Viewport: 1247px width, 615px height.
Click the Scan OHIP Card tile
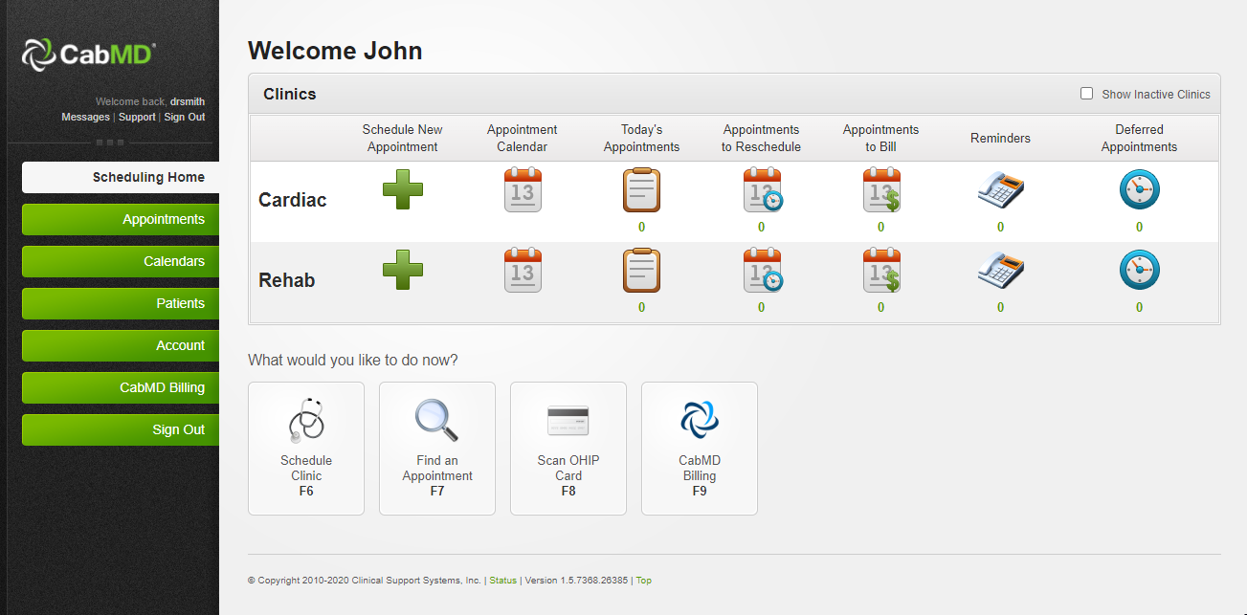(x=568, y=448)
